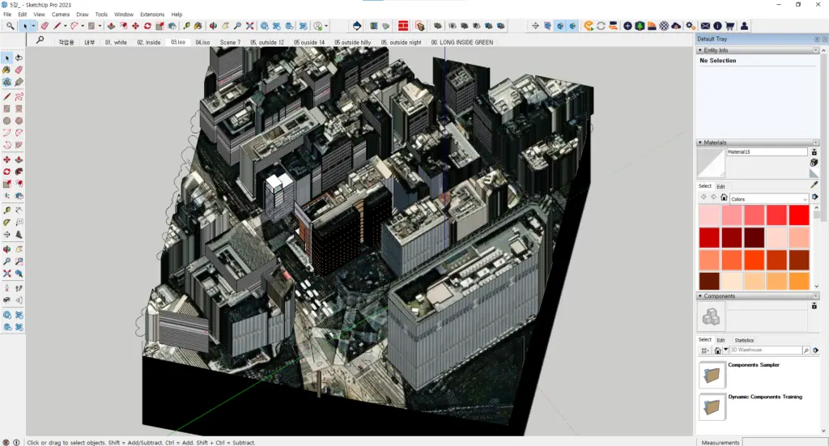829x446 pixels.
Task: Click the Measurements input box
Action: point(784,442)
